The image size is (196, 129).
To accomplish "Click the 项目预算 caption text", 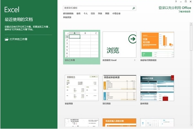I will coord(106,104).
